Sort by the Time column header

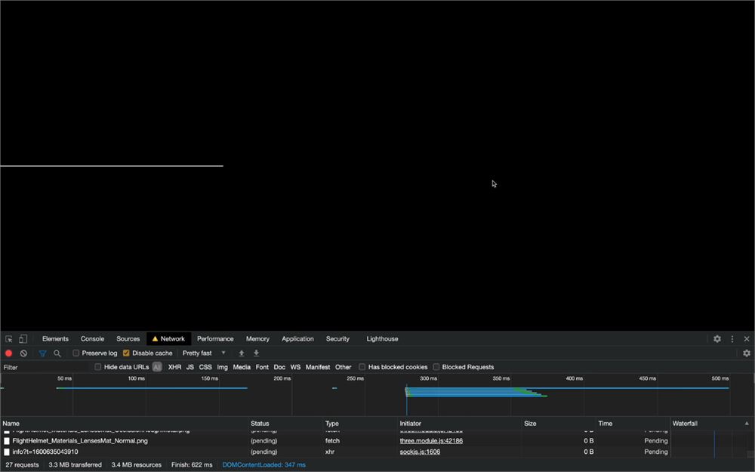(x=633, y=424)
